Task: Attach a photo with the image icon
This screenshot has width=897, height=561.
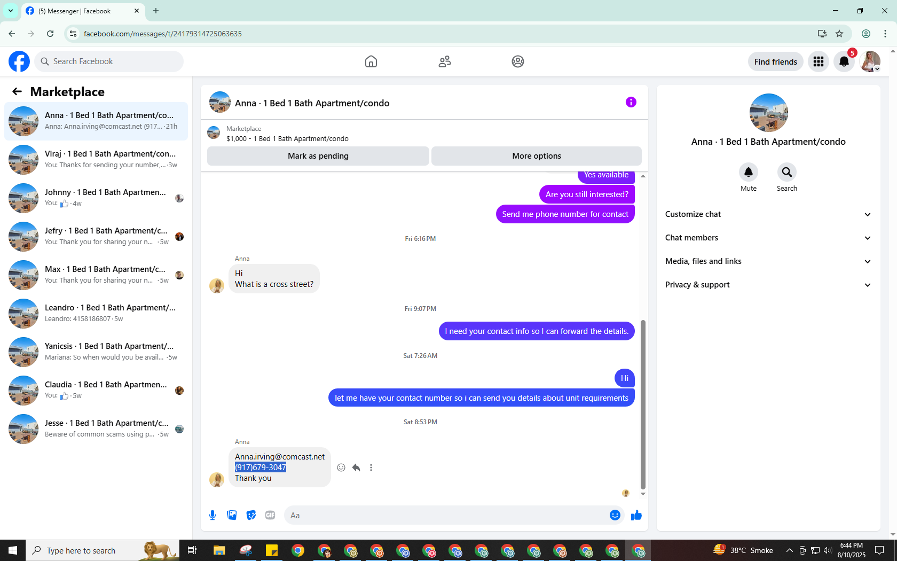Action: 232,515
